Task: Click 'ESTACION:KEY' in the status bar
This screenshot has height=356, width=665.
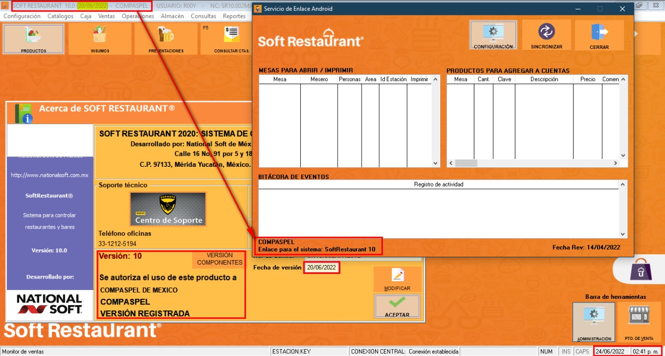Action: [291, 351]
